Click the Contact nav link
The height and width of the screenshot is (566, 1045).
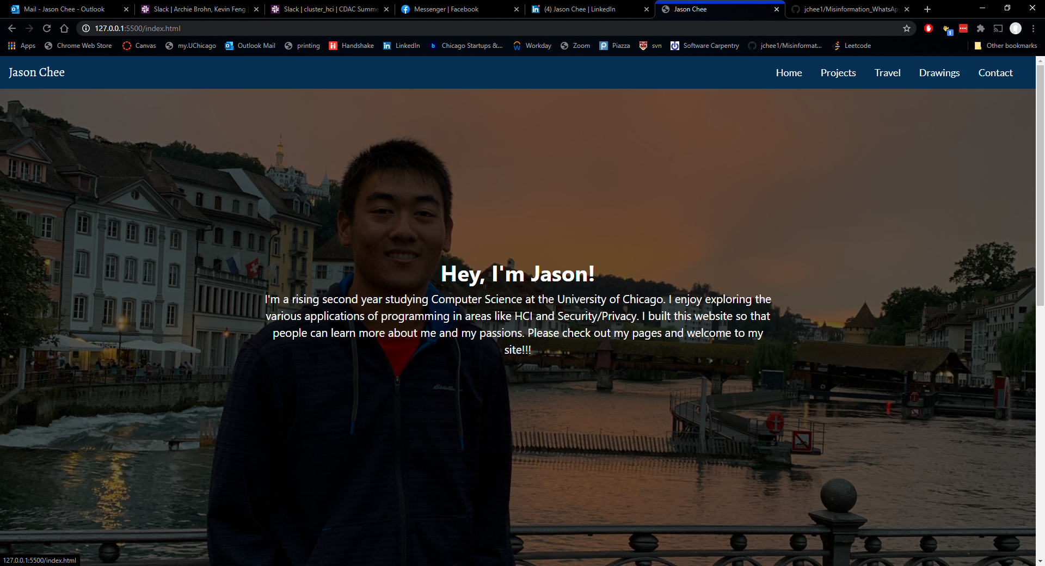[x=995, y=73]
